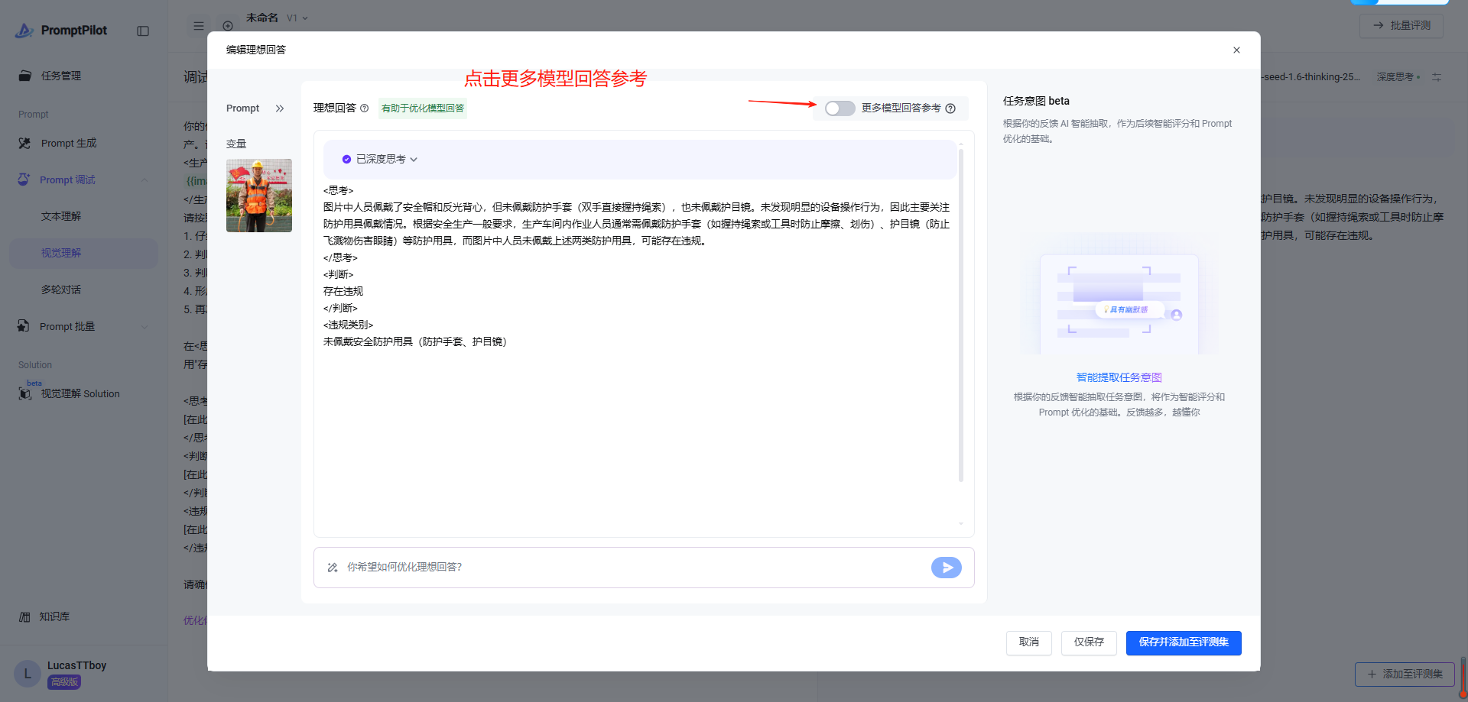Click the 未命名 task title

[x=262, y=18]
